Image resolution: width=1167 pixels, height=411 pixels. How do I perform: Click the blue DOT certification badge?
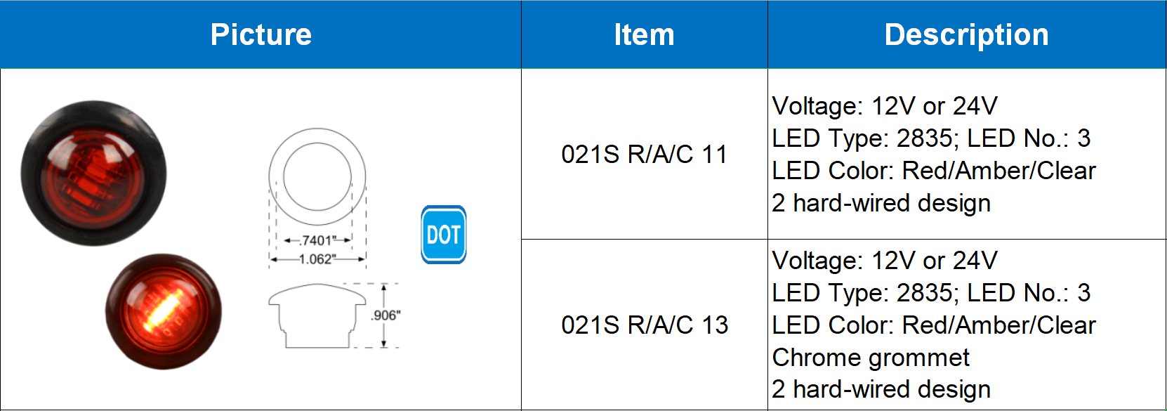point(443,235)
